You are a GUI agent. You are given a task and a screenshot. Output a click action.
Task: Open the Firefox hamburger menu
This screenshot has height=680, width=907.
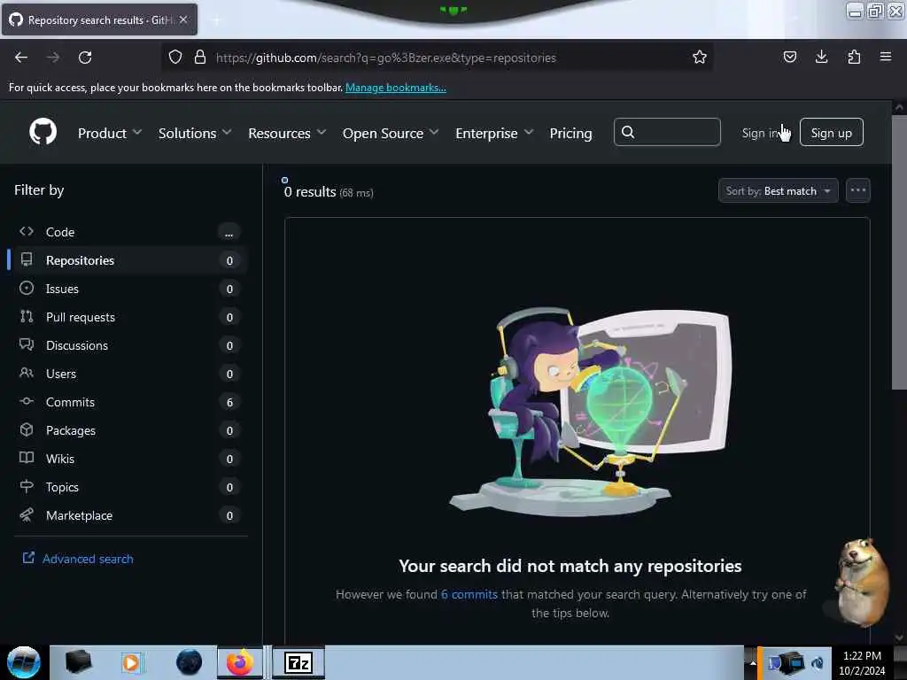(885, 57)
